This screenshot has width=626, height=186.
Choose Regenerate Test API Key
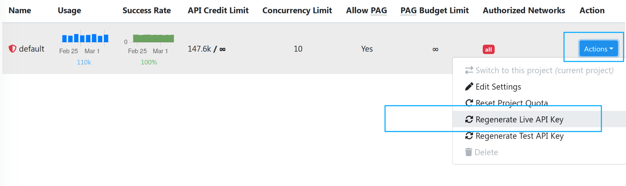(519, 136)
